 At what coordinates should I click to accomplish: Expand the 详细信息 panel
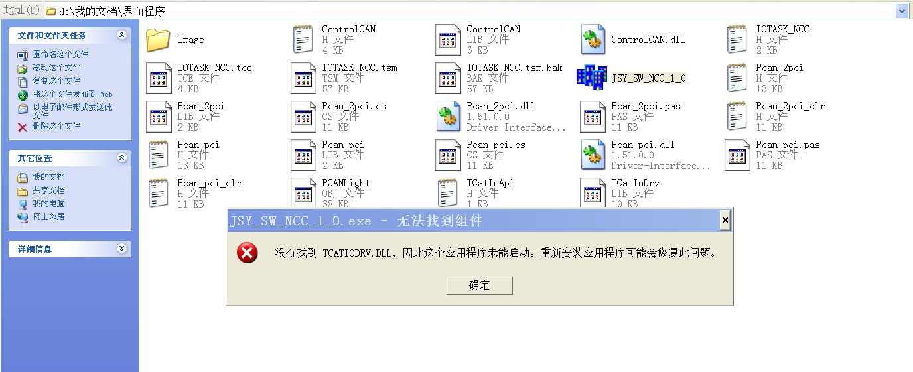click(x=121, y=249)
